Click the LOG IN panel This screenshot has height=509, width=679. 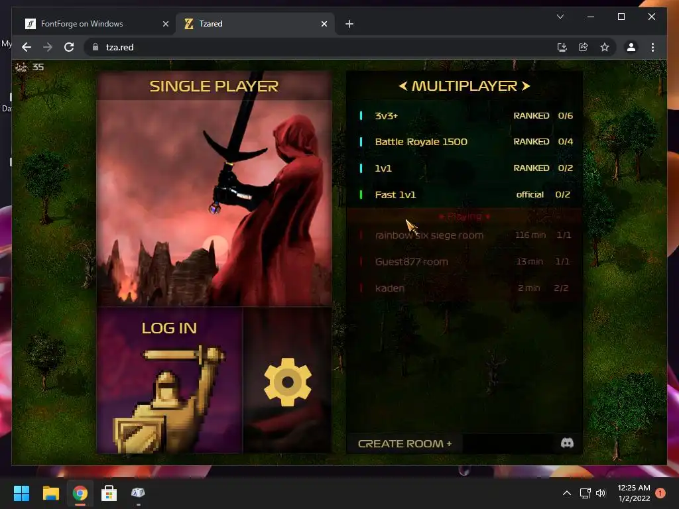pos(169,380)
